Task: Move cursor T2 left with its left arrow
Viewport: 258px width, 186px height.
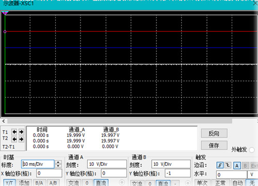Action: [x=14, y=139]
